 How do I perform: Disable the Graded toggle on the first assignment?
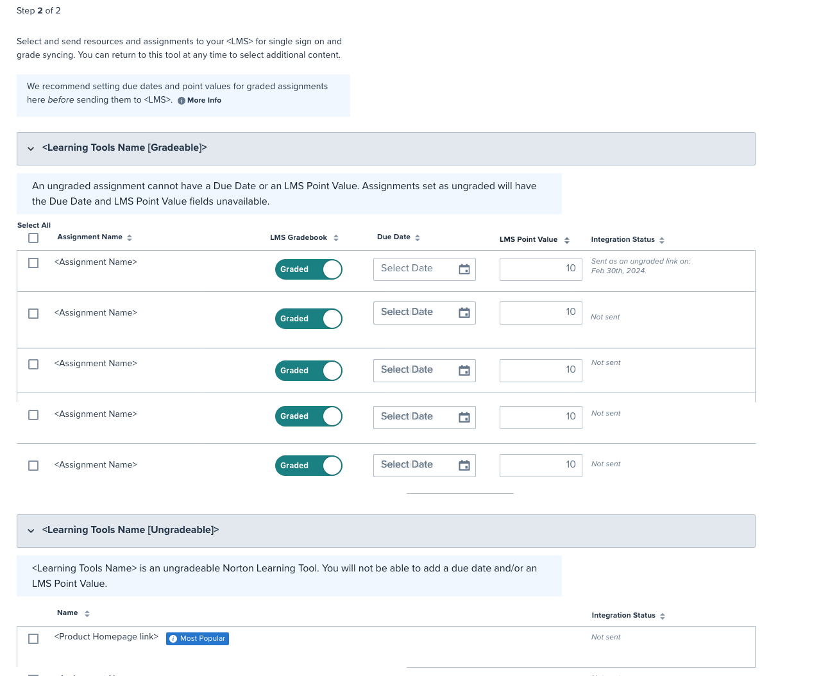click(x=309, y=269)
